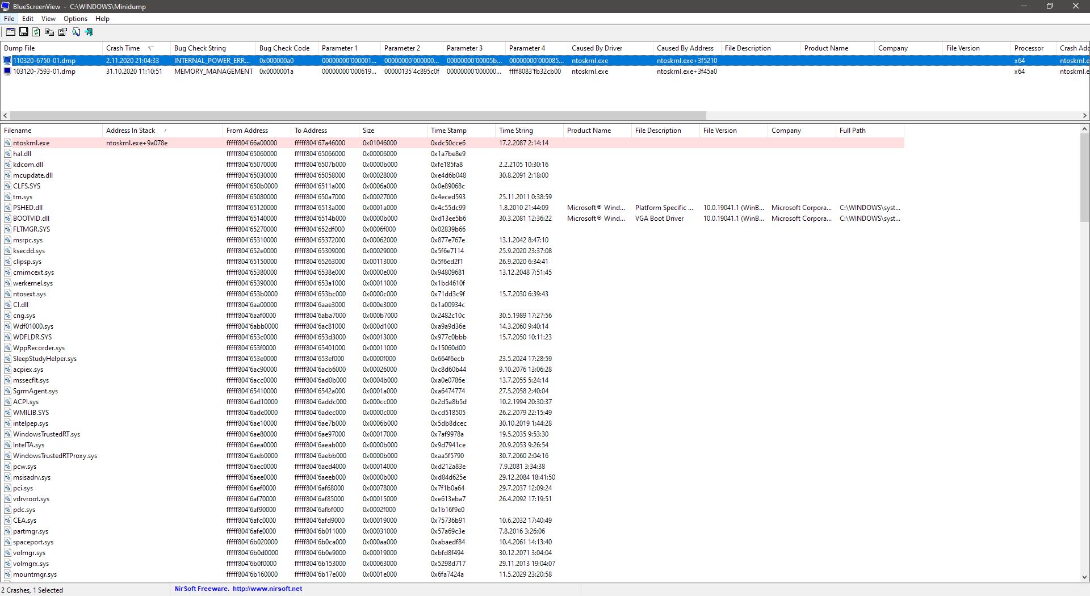
Task: Open the nirsoft.net link in status bar
Action: [267, 589]
